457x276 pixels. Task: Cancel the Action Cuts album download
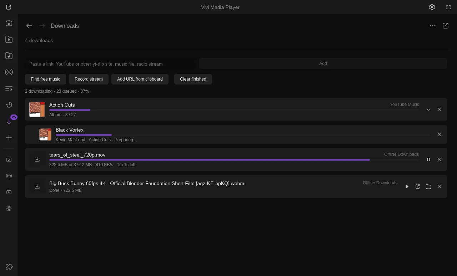click(x=439, y=109)
